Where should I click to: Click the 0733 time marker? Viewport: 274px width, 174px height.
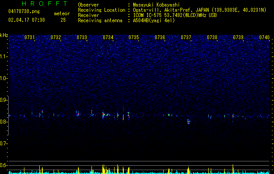(82, 37)
